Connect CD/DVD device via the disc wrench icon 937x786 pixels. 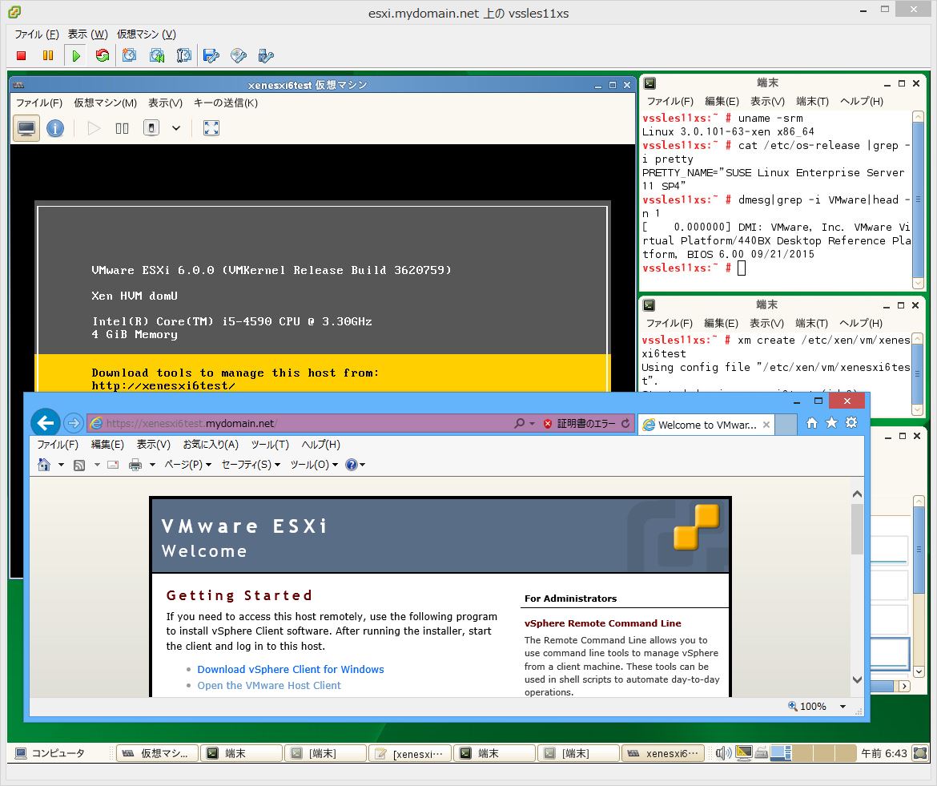[x=239, y=55]
